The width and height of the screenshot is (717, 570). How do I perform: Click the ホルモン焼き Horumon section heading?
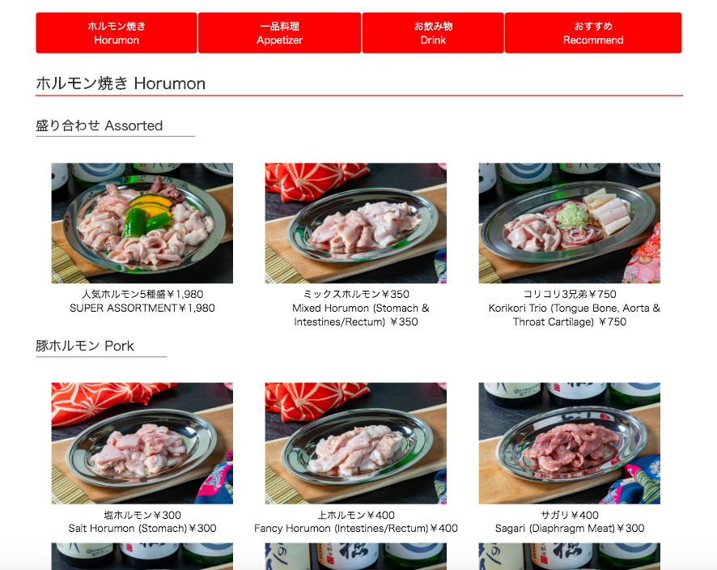(x=121, y=83)
